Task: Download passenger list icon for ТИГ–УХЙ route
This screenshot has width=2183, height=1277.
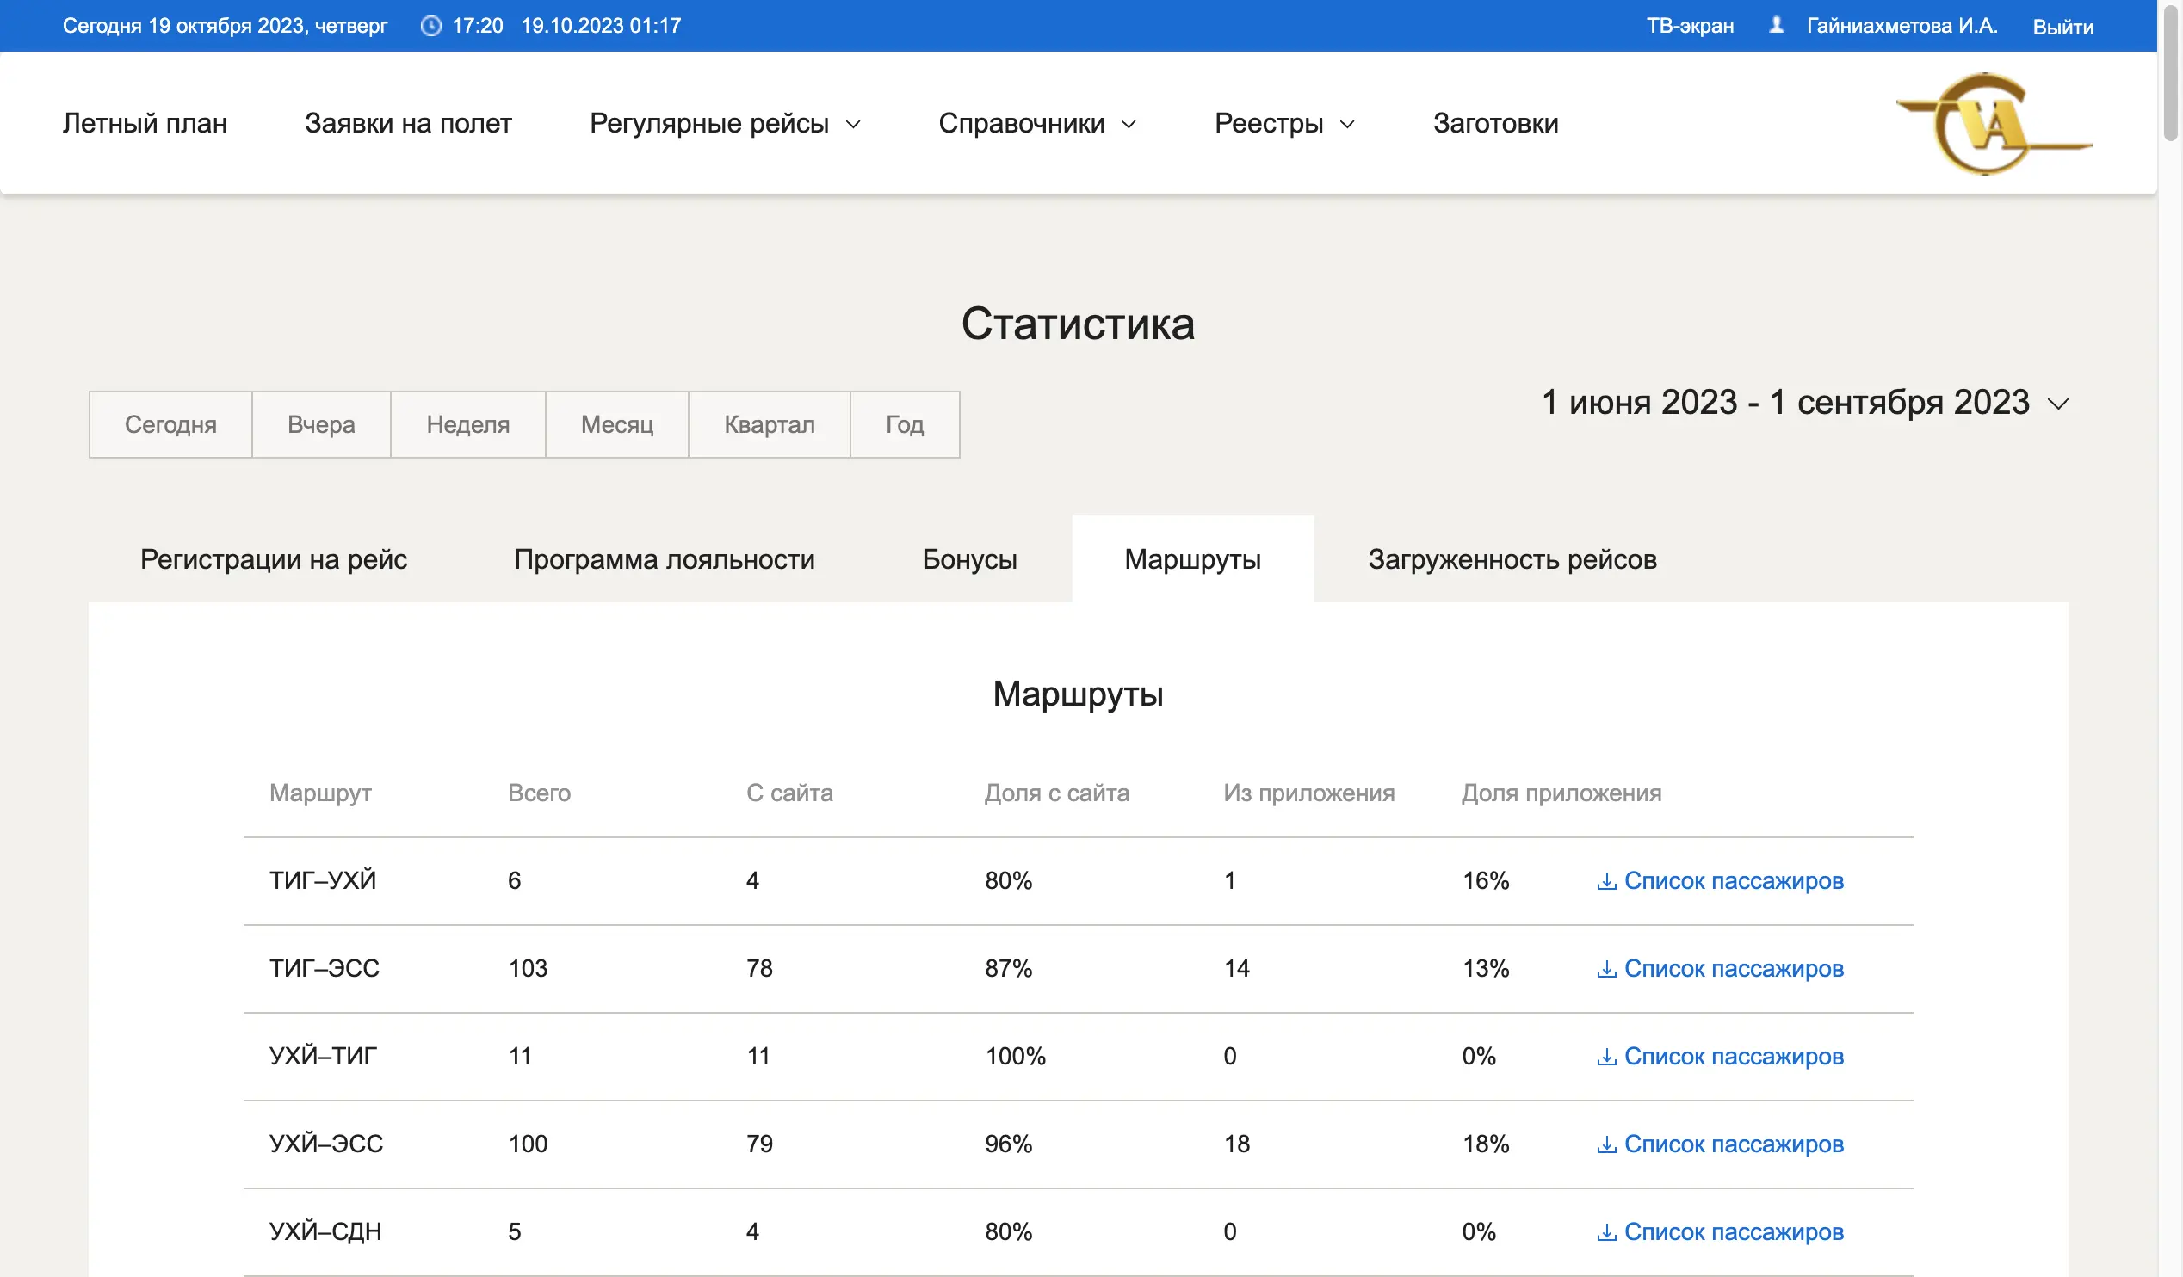Action: pos(1607,880)
